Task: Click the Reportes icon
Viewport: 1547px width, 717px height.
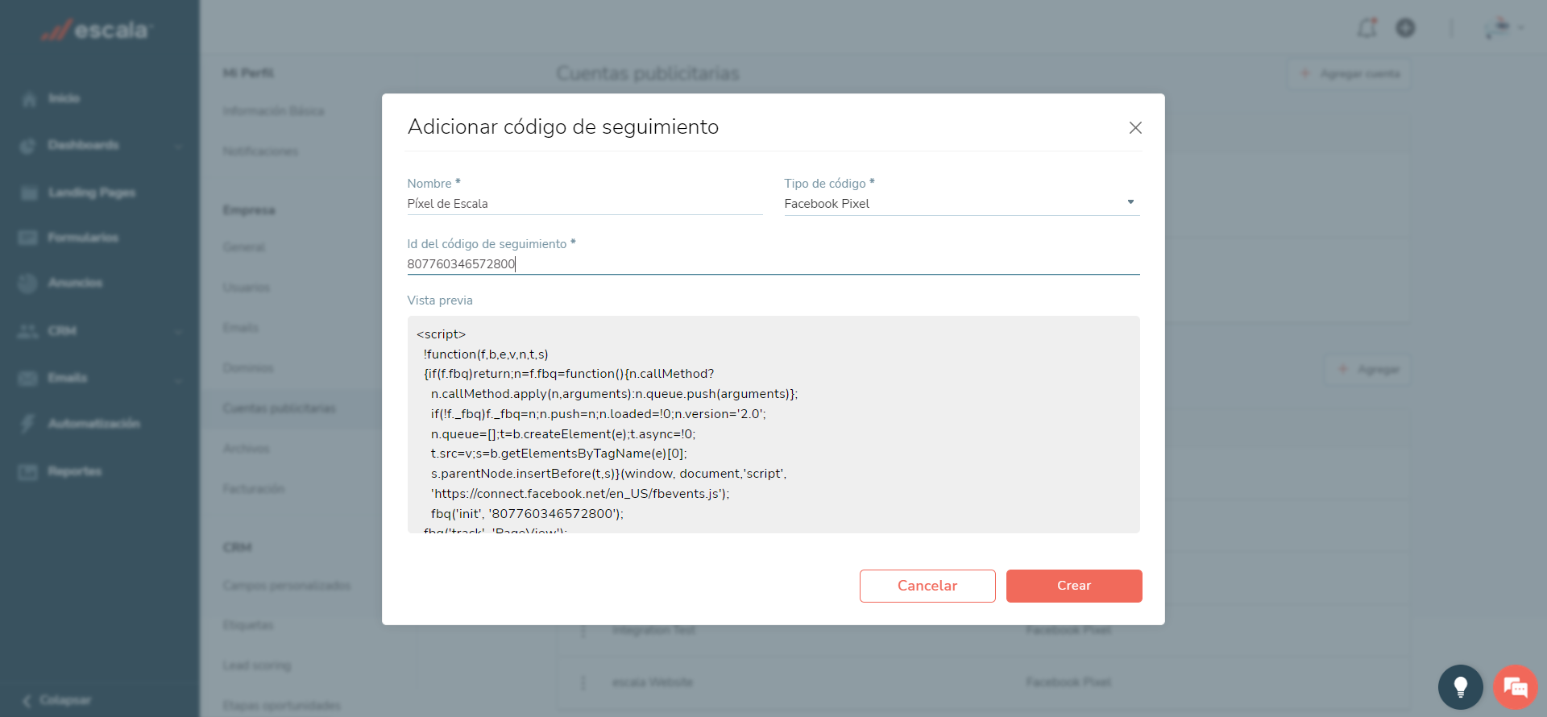Action: 28,471
